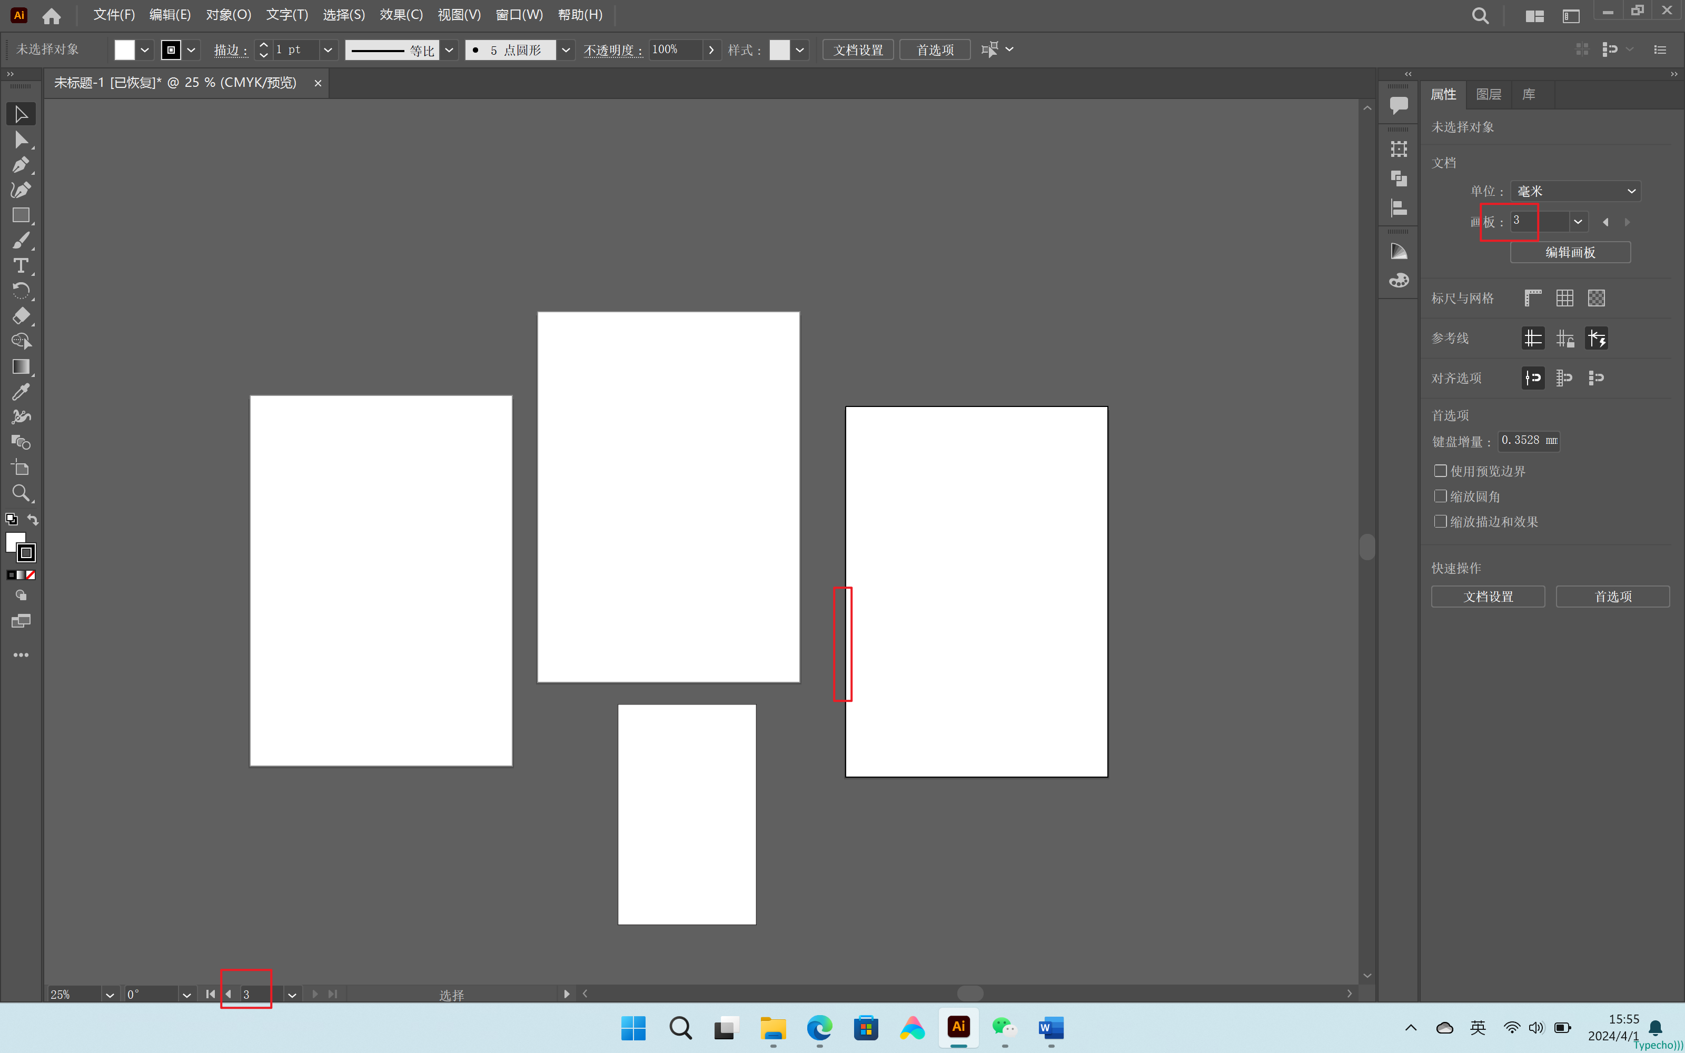Select the Selection tool arrow
This screenshot has width=1685, height=1053.
click(x=21, y=114)
